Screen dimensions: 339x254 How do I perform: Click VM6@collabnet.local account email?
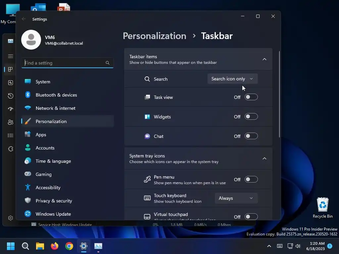(x=64, y=43)
